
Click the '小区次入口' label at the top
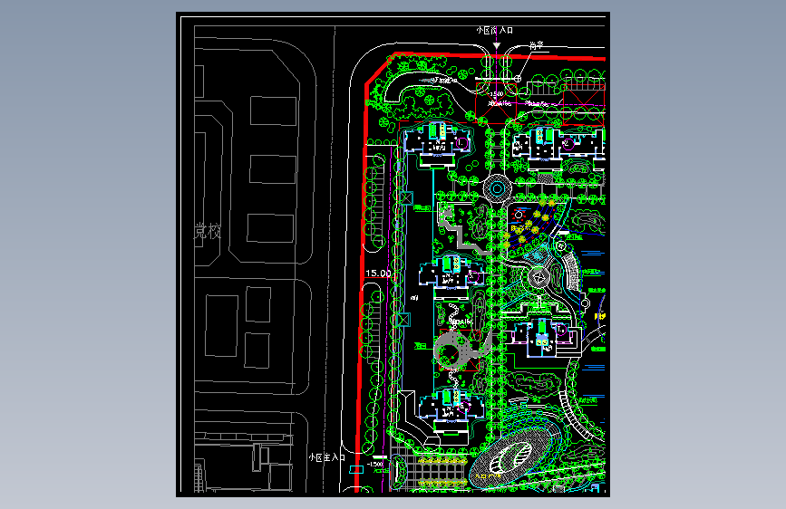pyautogui.click(x=494, y=31)
